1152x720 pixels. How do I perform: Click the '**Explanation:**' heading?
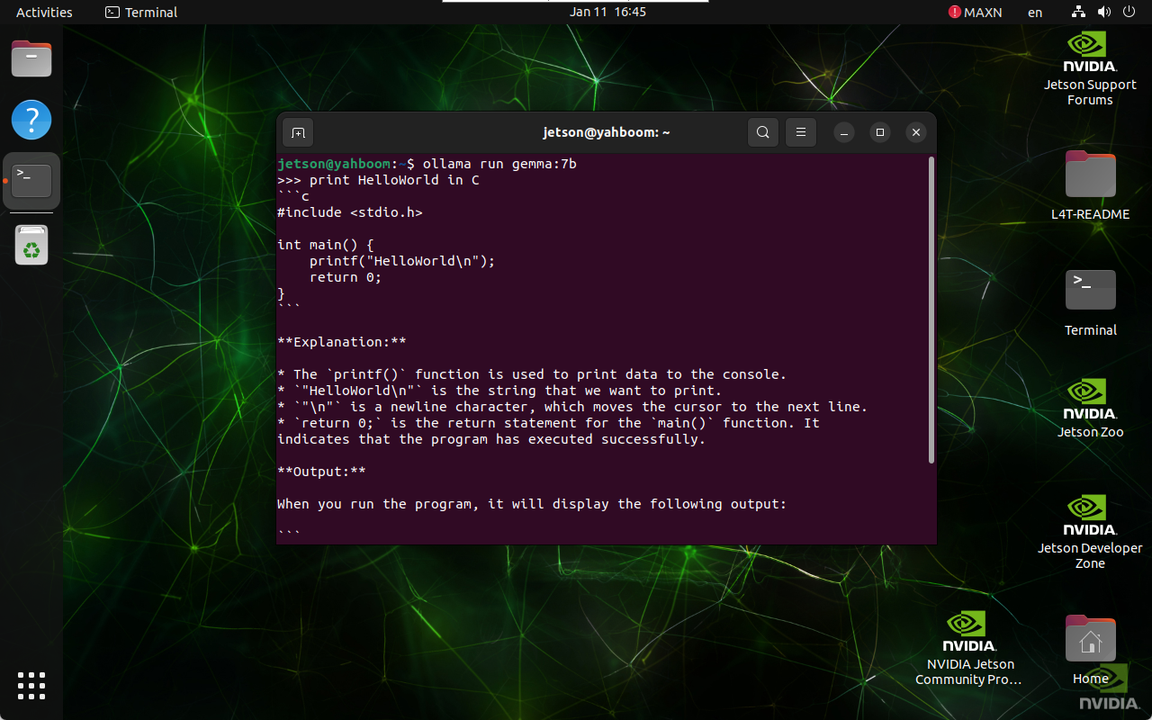pyautogui.click(x=342, y=342)
